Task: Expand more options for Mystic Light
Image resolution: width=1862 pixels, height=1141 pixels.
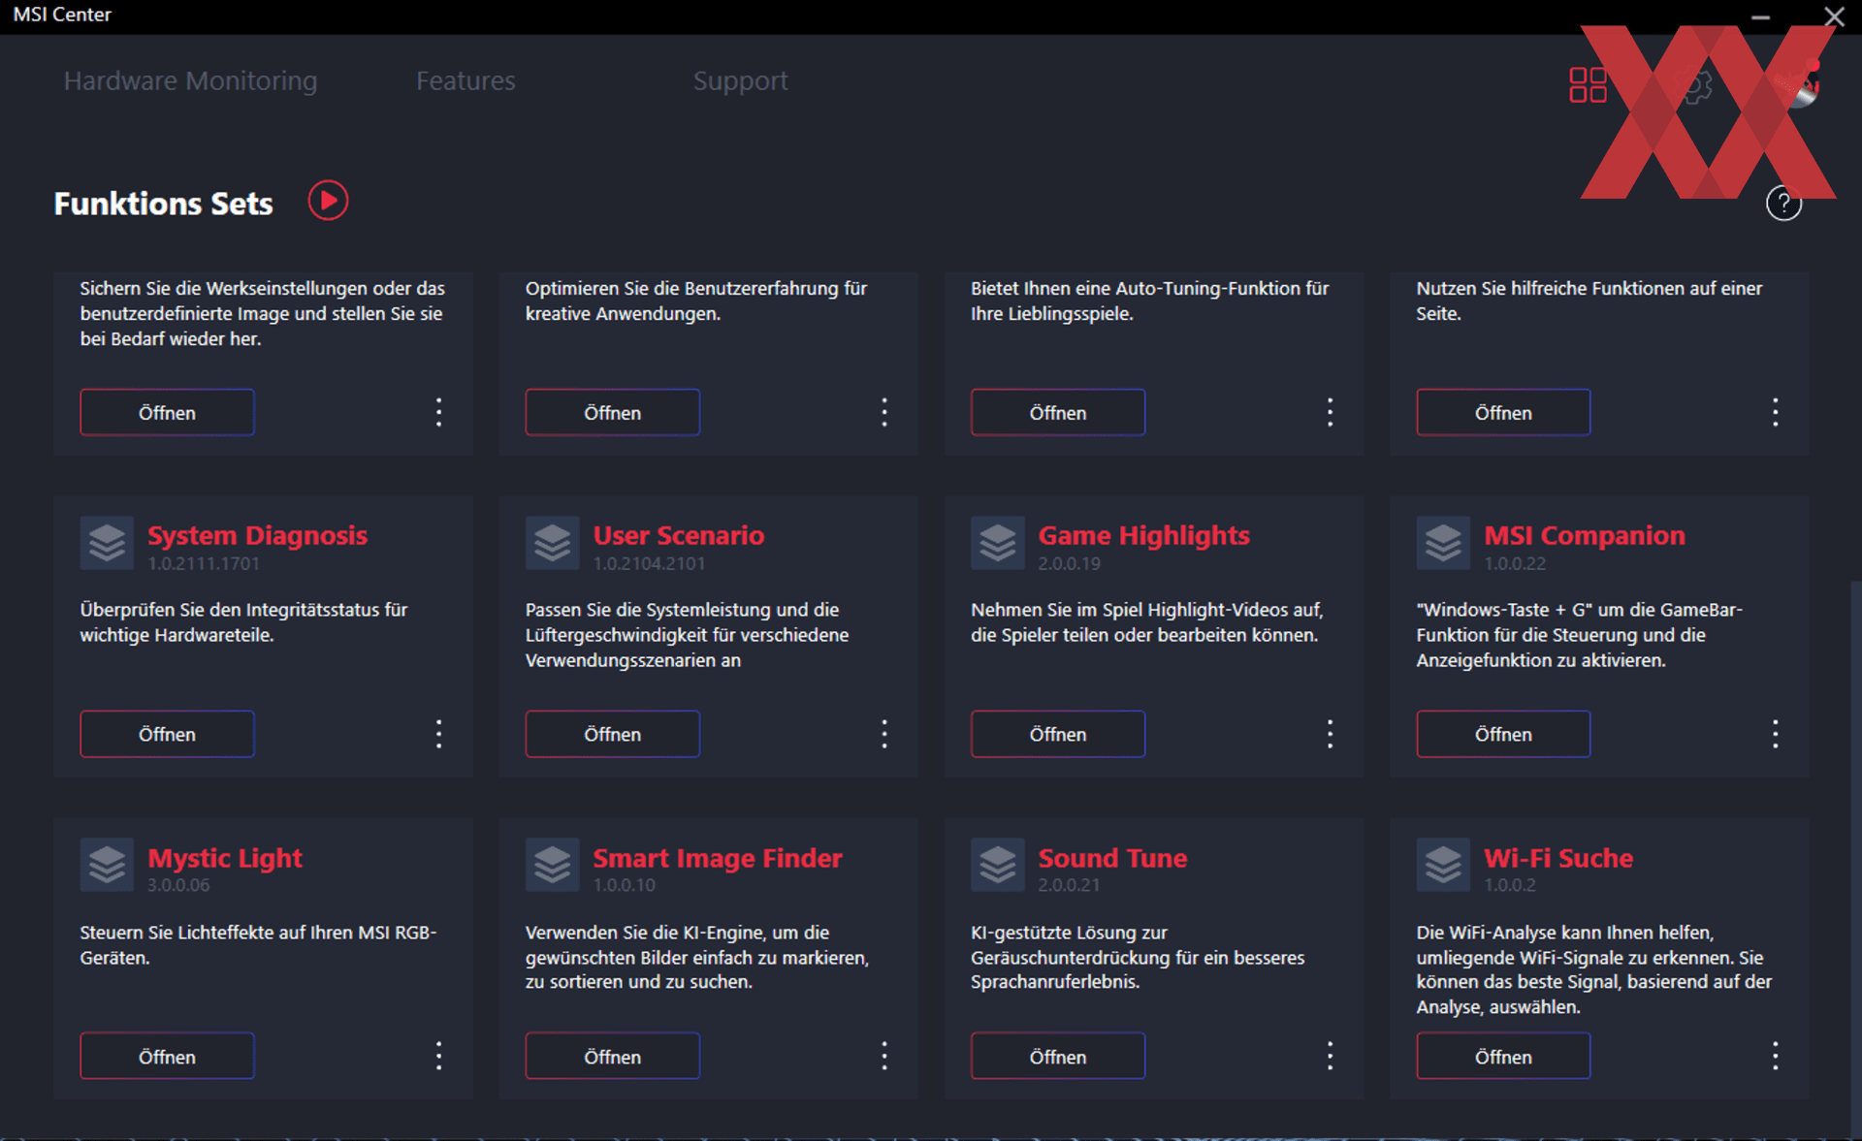Action: tap(438, 1056)
